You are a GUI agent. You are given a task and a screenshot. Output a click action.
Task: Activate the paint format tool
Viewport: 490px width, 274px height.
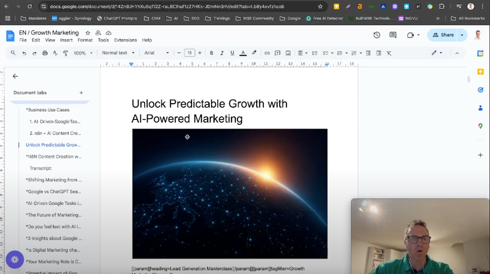pyautogui.click(x=65, y=53)
